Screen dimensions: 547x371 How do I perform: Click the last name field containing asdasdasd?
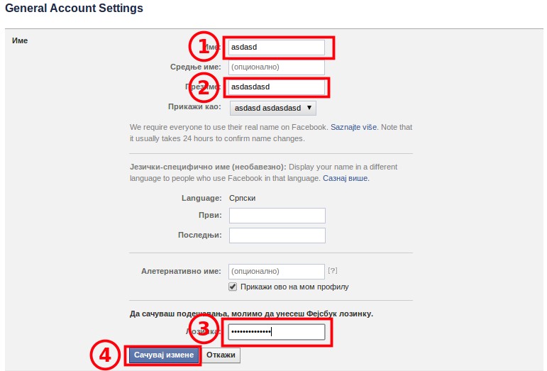coord(276,87)
